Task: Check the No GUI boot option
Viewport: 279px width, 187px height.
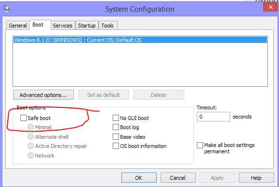Action: (116, 118)
